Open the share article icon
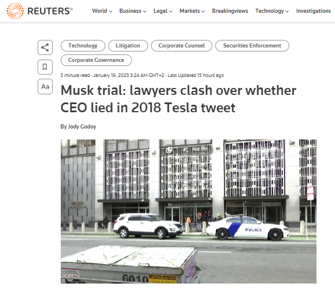 [45, 47]
